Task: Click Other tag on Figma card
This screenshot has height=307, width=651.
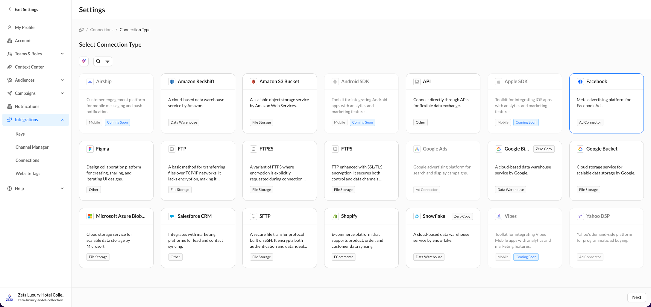Action: pyautogui.click(x=94, y=190)
